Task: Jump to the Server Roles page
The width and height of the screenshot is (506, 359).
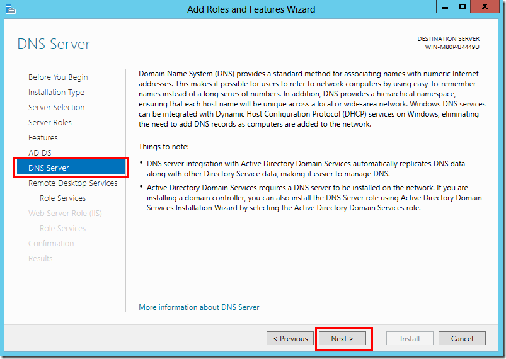Action: click(x=50, y=123)
